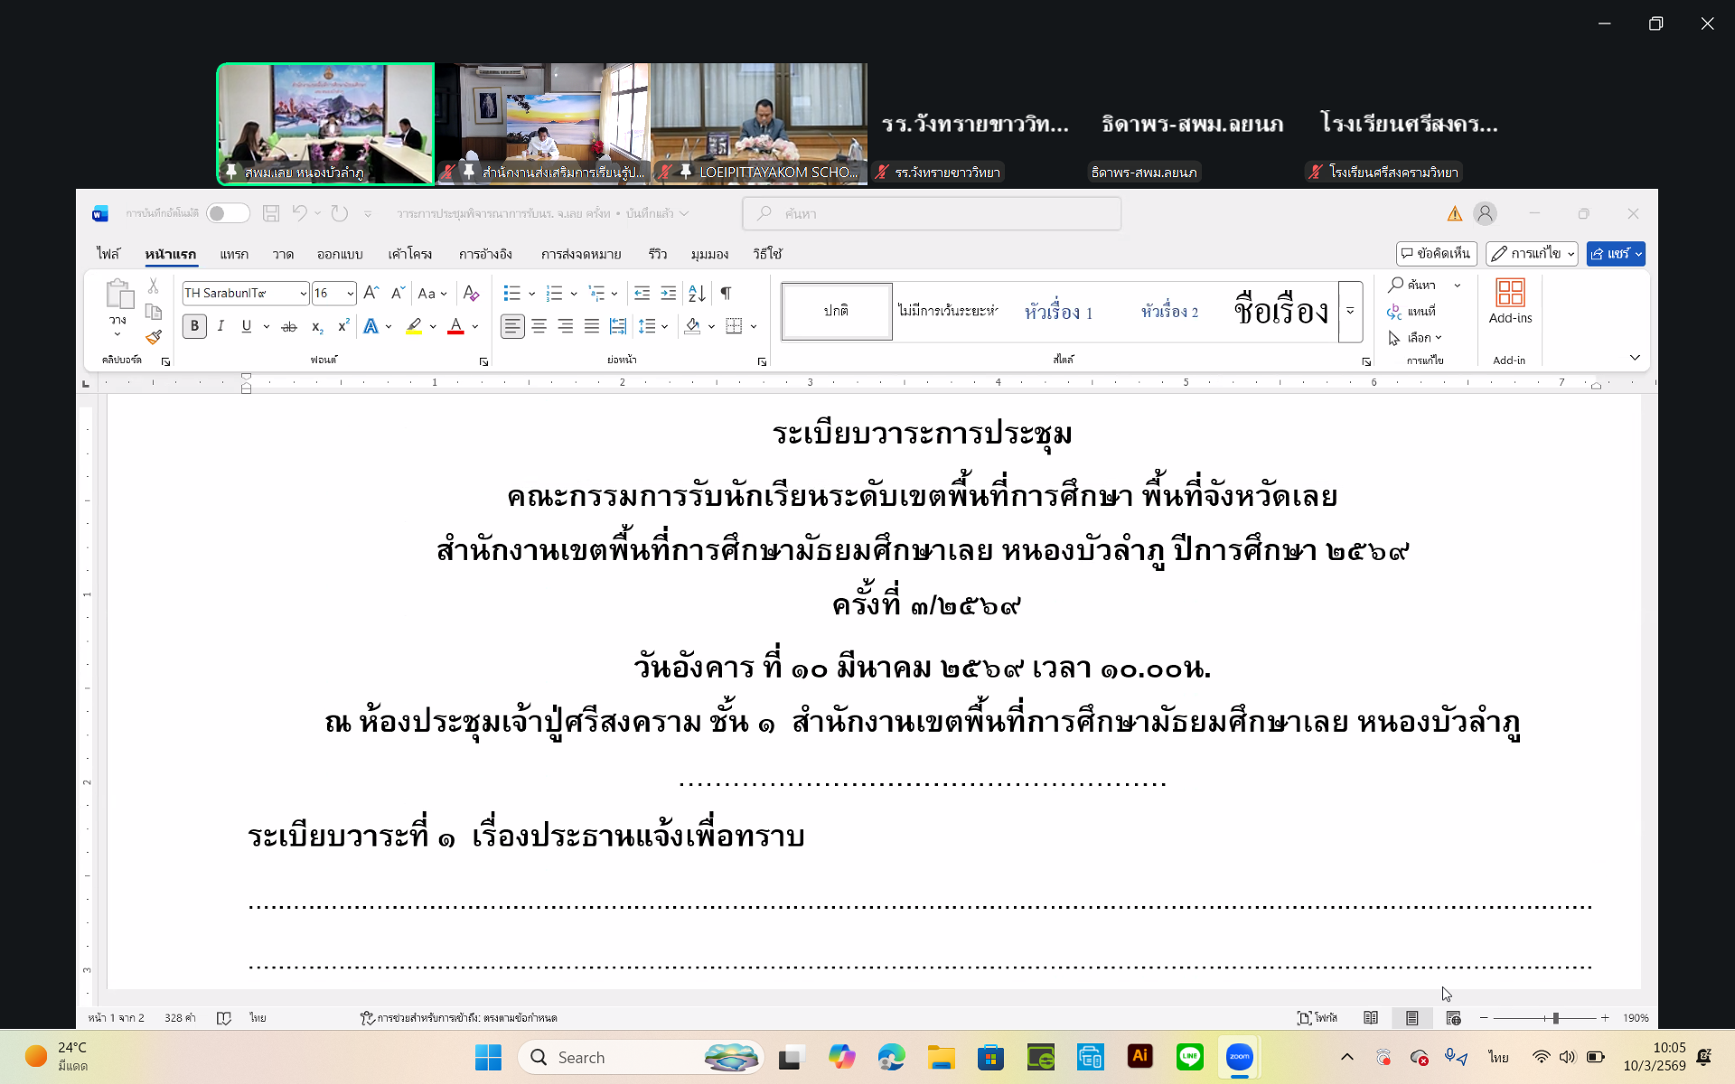
Task: Open the font size 16 dropdown
Action: [x=351, y=293]
